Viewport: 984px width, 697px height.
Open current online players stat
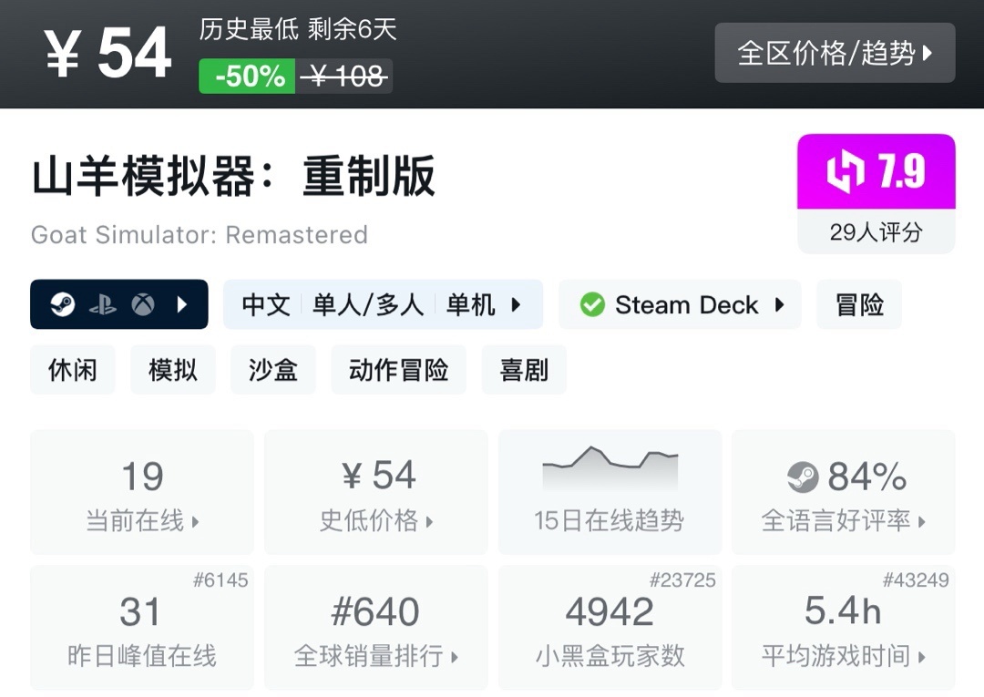click(142, 492)
